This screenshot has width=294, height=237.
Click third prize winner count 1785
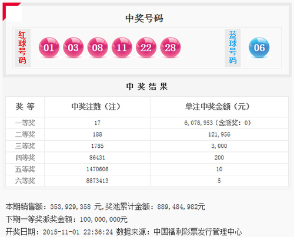(98, 146)
